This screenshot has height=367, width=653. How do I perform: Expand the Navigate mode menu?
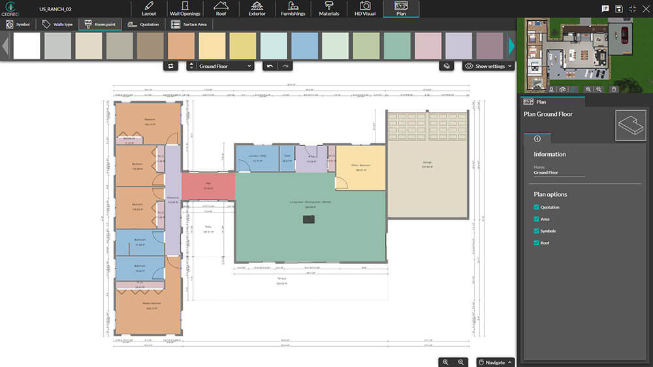(494, 362)
